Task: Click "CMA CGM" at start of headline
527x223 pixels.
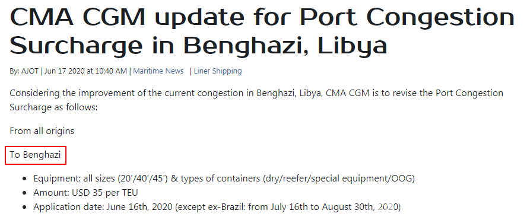Action: [x=77, y=16]
